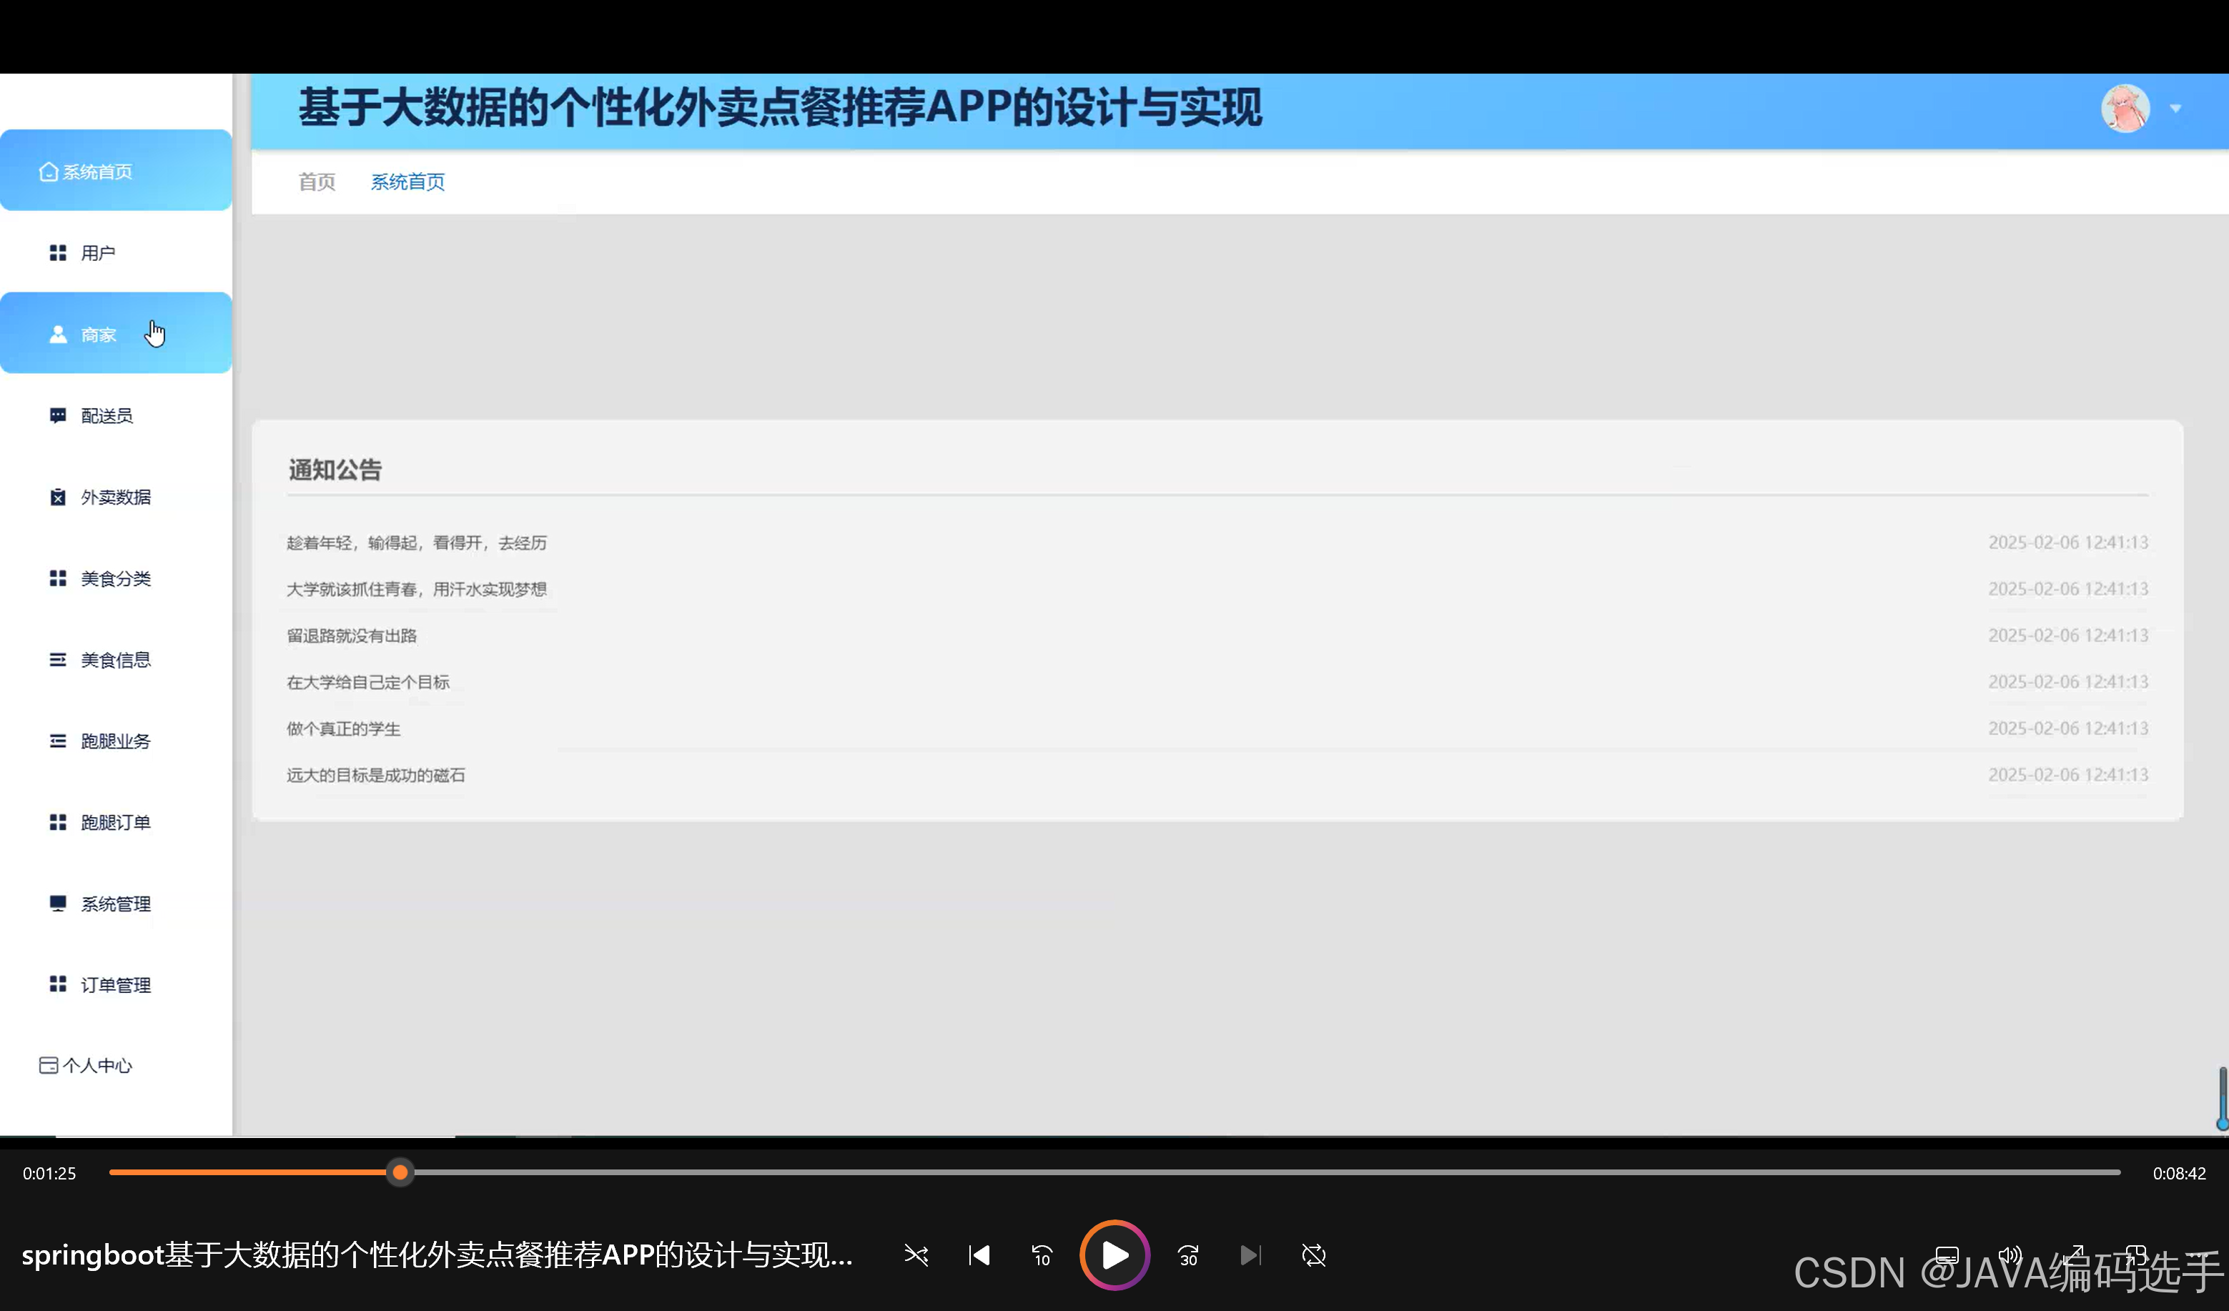The width and height of the screenshot is (2229, 1311).
Task: Go to previous track
Action: coord(979,1255)
